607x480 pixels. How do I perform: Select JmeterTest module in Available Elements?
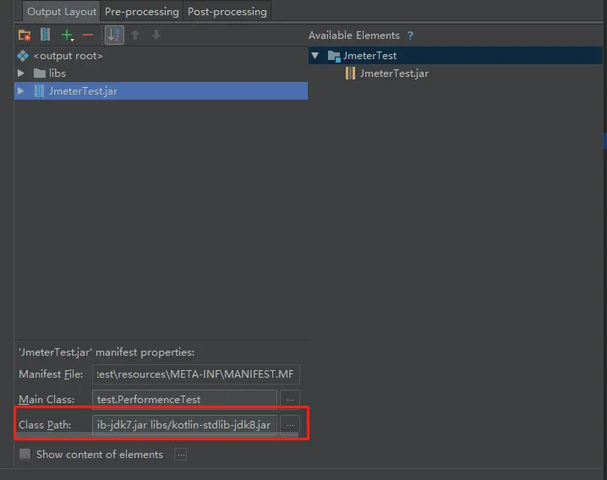[456, 56]
